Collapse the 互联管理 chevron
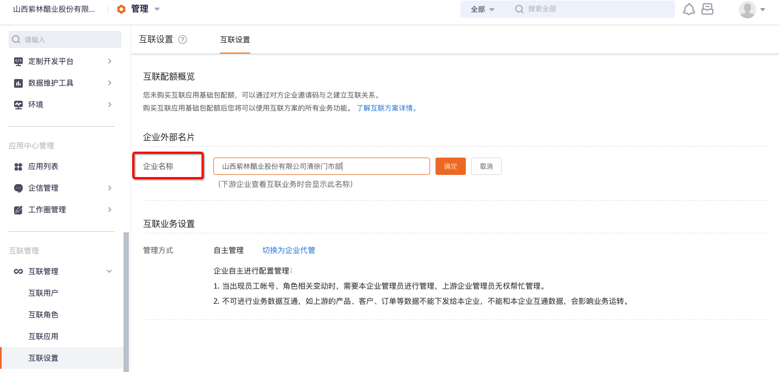Screen dimensions: 780x372 coord(109,271)
